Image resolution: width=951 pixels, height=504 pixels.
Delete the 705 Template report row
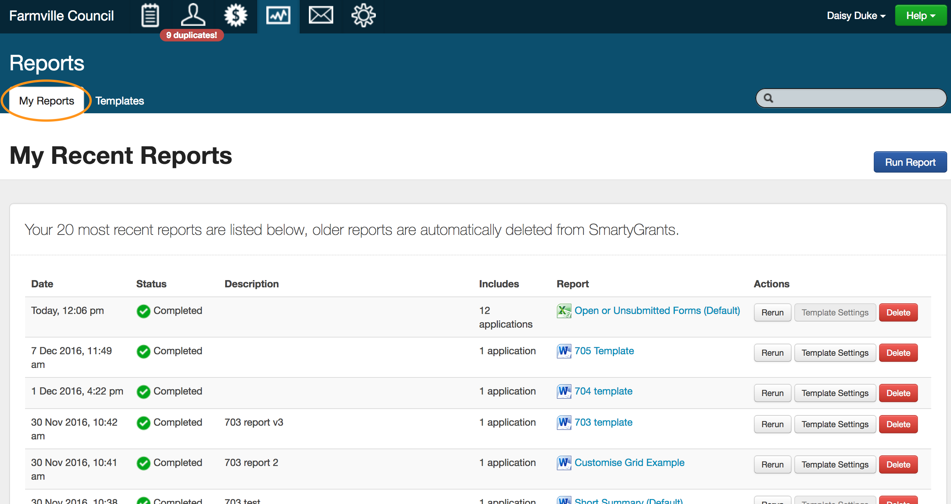pyautogui.click(x=898, y=353)
